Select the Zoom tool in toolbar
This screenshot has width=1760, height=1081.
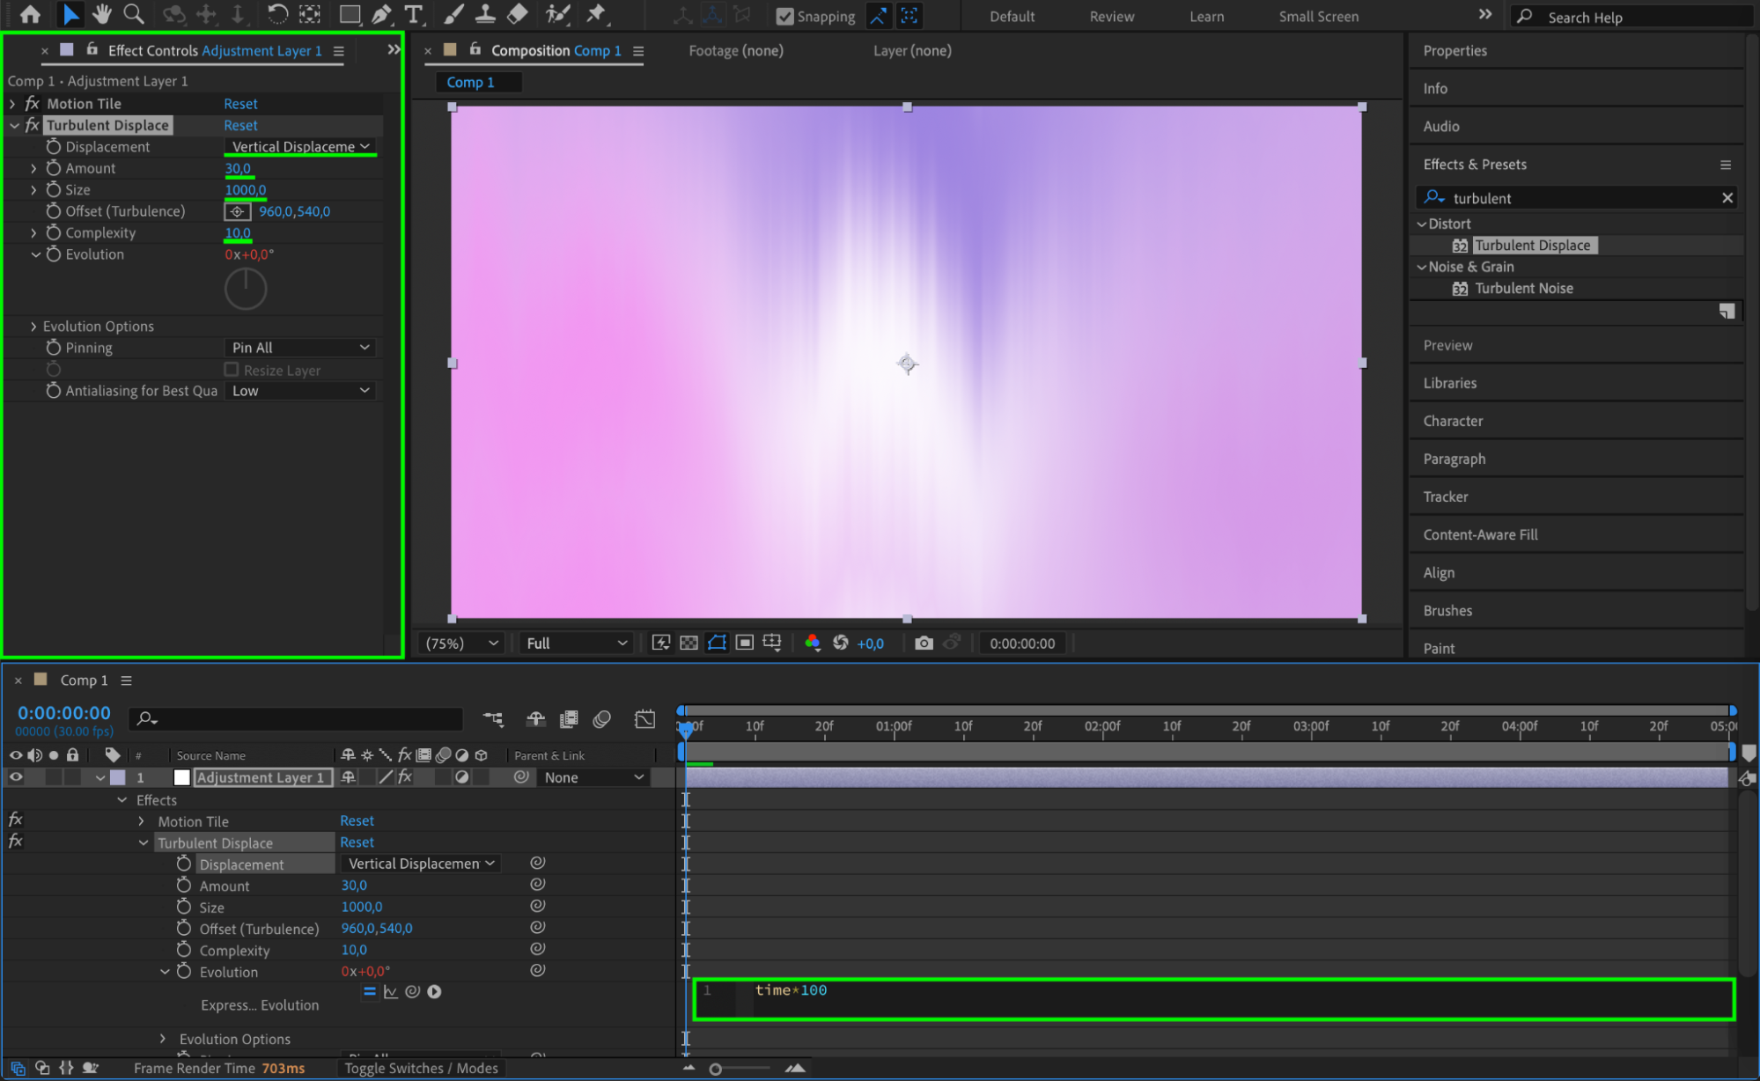(134, 14)
